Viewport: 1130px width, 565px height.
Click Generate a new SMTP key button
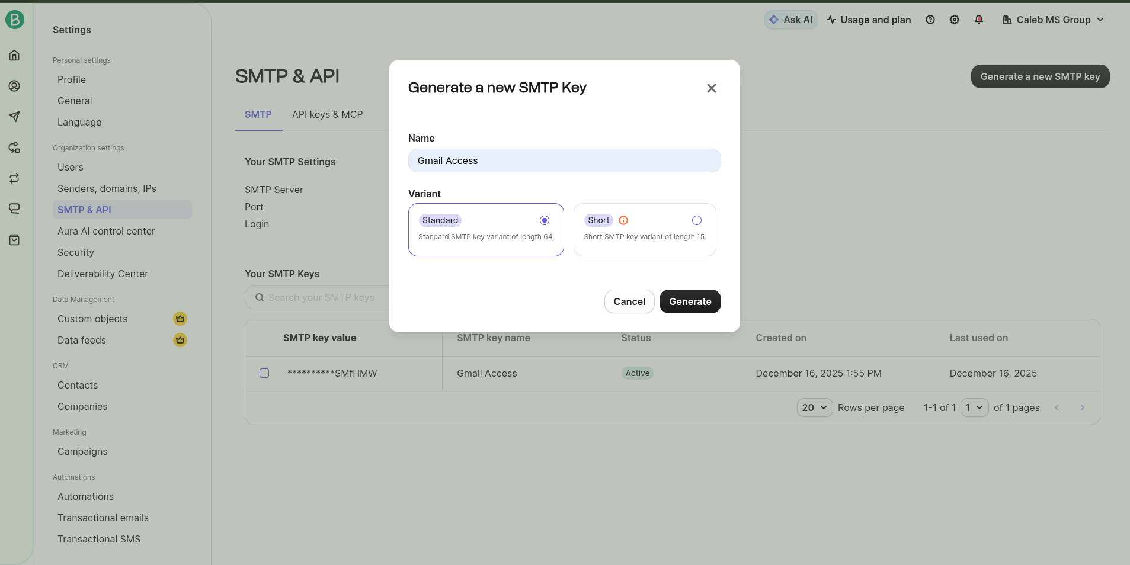1040,76
